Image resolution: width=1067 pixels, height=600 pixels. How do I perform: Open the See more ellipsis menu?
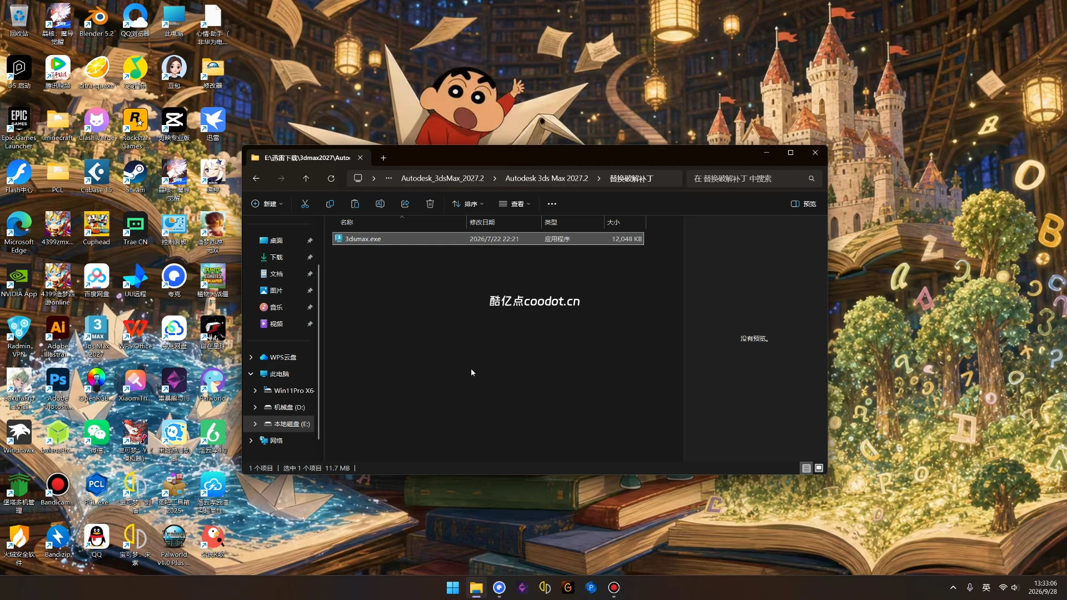pos(552,204)
